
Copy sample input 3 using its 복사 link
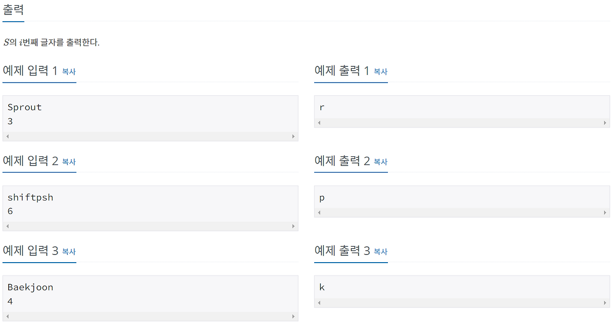click(68, 252)
